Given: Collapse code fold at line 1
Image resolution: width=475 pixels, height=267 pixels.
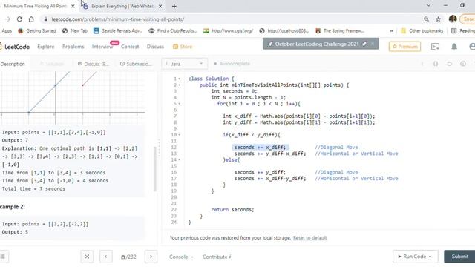Looking at the screenshot, I should point(180,79).
